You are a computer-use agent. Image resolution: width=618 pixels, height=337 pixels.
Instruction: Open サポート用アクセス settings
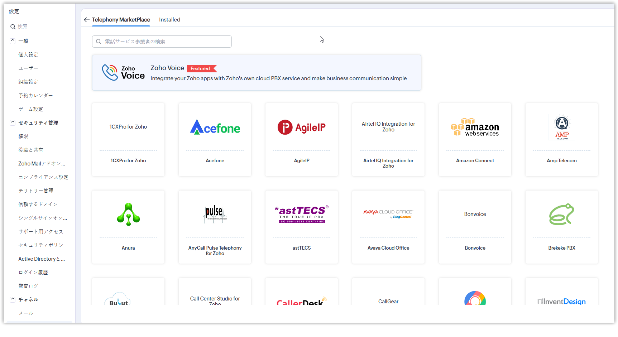41,231
